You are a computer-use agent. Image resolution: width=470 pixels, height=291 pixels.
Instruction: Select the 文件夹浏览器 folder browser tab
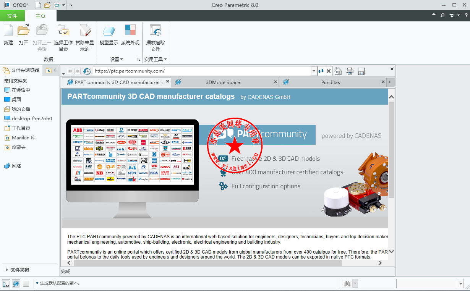21,70
